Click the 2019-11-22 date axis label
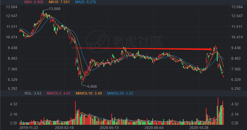Viewport: 247px width, 130px height. coord(29,128)
